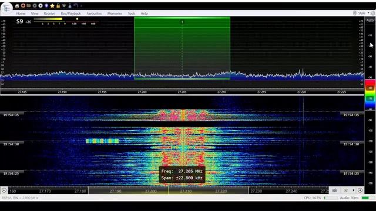The height and width of the screenshot is (211, 376).
Task: Open the Receive ribbon tab
Action: (x=49, y=13)
